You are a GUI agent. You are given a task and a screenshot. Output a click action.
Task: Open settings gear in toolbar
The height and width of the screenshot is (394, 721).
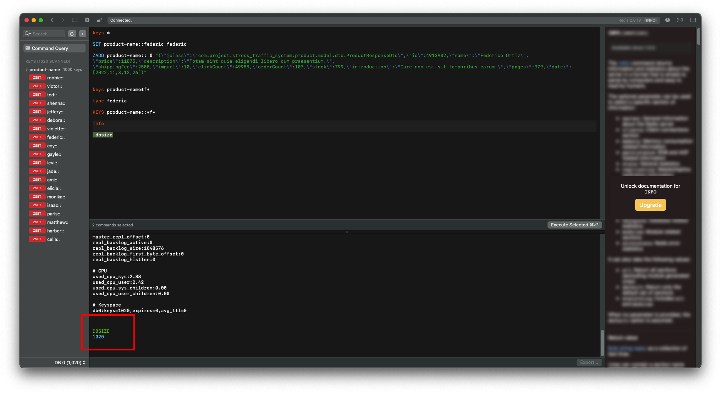click(x=87, y=20)
